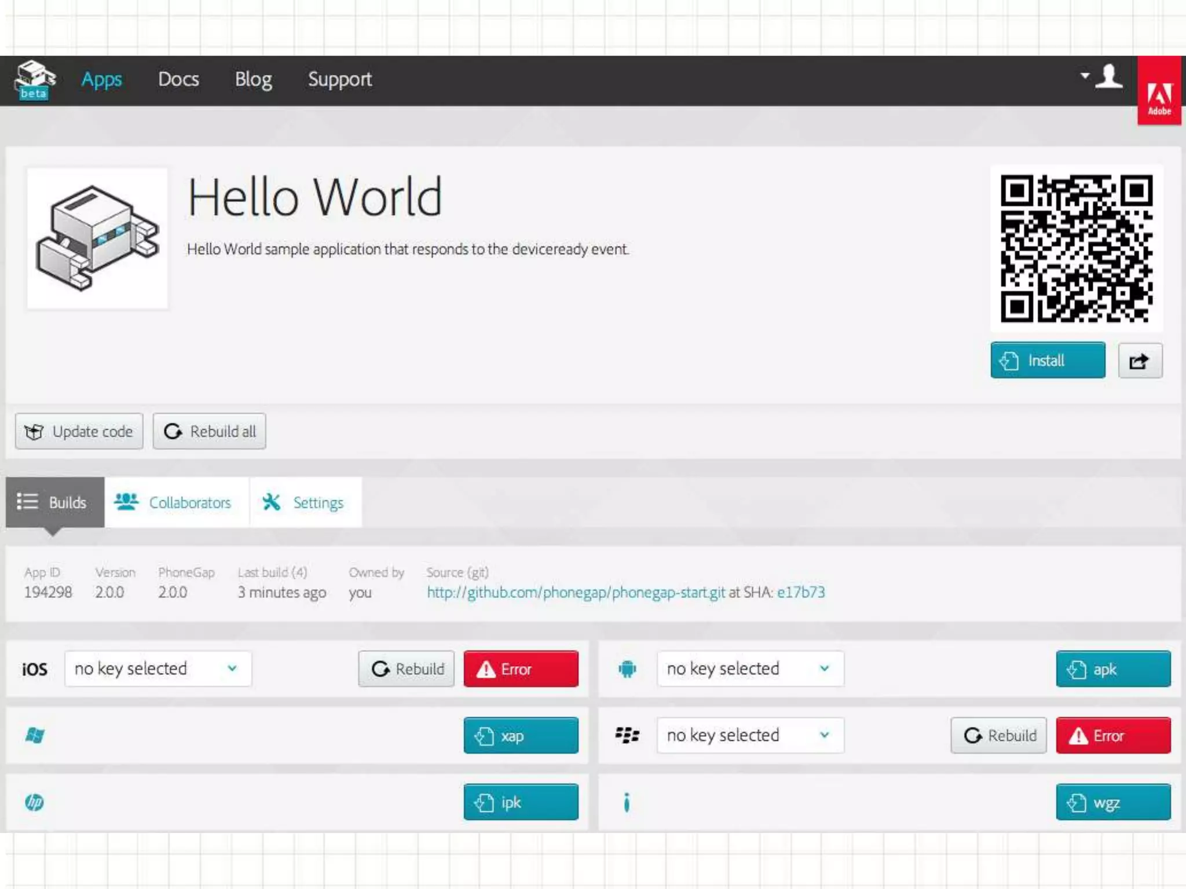Click the Adobe logo badge
The image size is (1186, 889).
click(1159, 91)
